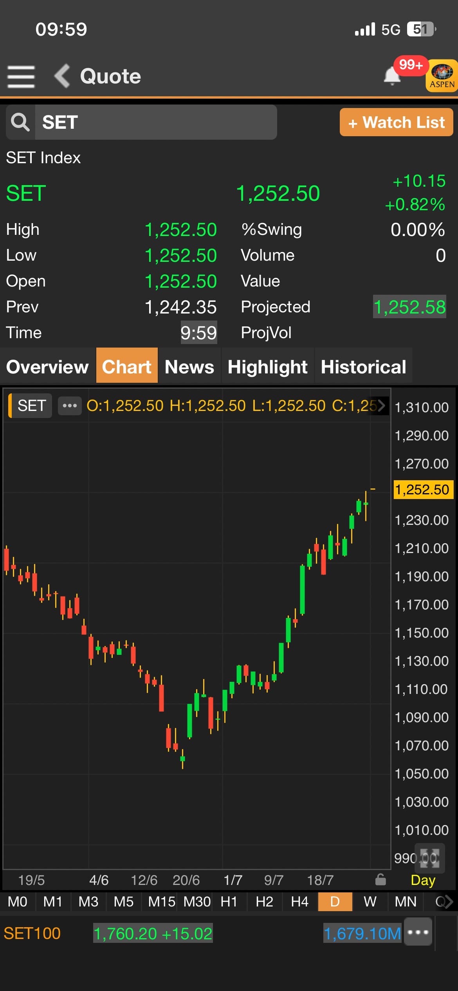Select the SET chart series label
The width and height of the screenshot is (458, 991).
(30, 405)
